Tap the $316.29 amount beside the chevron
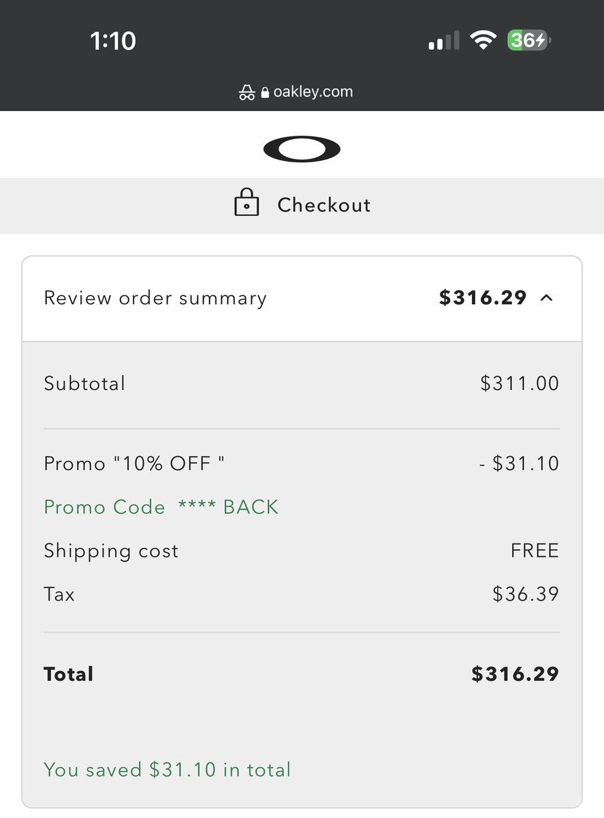This screenshot has width=604, height=818. coord(483,298)
